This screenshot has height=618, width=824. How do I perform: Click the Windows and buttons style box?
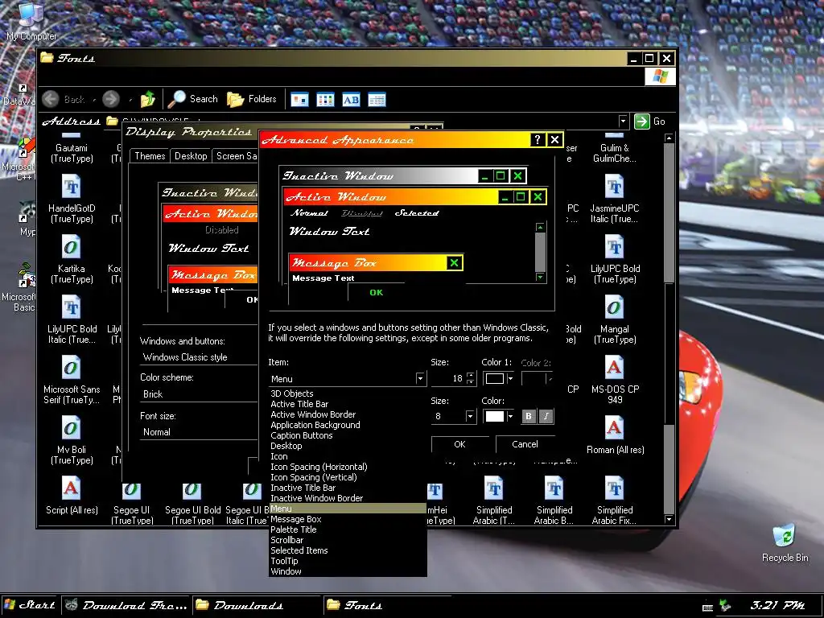199,357
